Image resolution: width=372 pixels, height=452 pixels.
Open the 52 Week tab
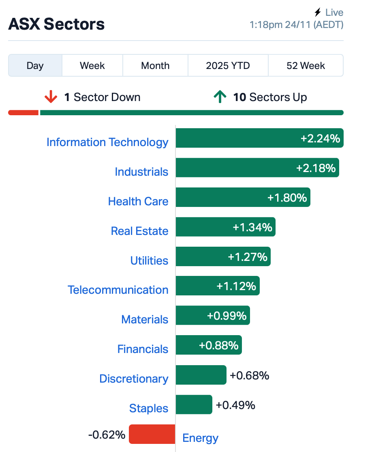[x=306, y=66]
